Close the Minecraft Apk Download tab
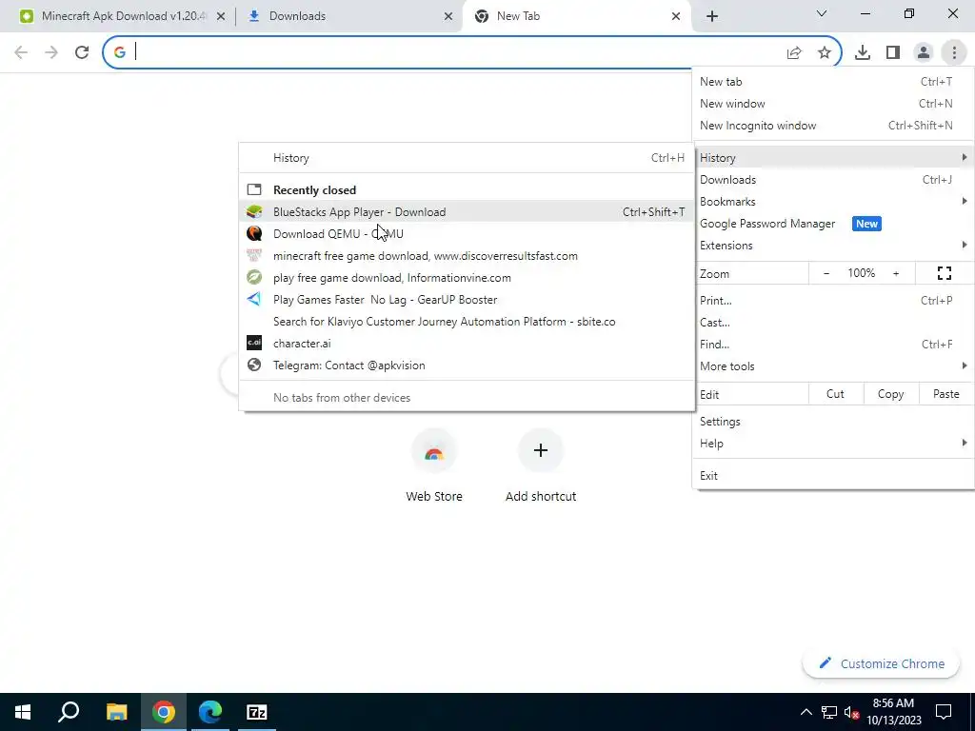 [220, 16]
